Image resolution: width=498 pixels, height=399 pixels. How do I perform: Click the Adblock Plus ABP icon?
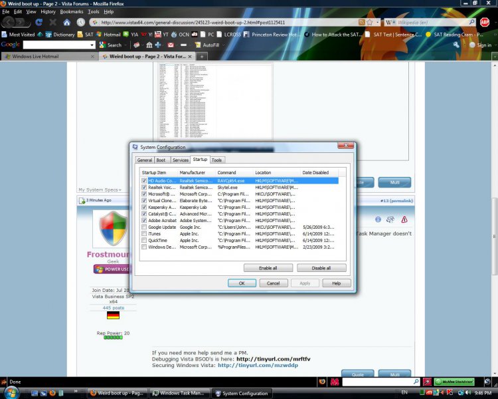(484, 22)
